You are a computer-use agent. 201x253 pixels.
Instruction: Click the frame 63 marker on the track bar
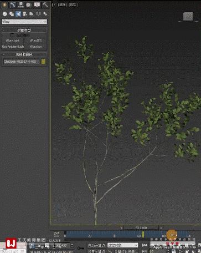coord(143,235)
